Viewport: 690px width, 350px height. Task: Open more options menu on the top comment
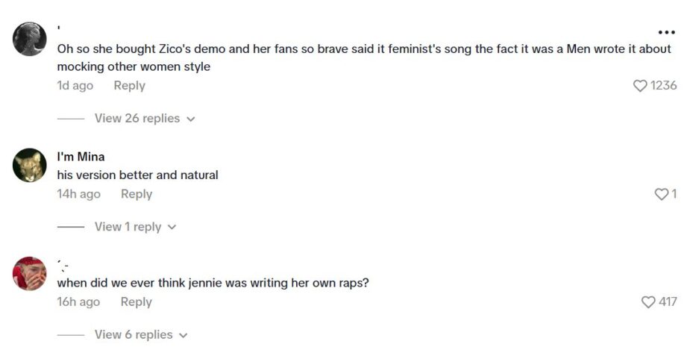click(666, 33)
